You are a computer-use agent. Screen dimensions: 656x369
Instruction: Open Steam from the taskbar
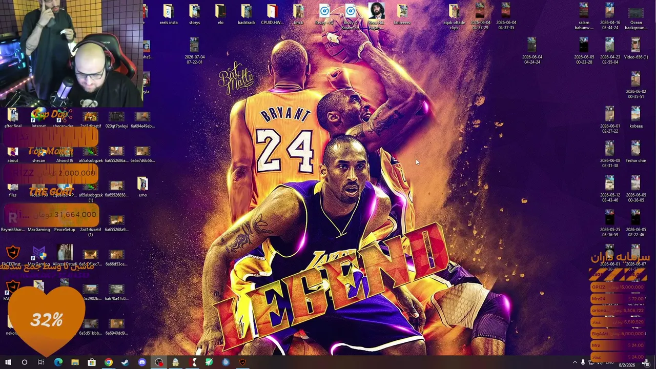[125, 362]
